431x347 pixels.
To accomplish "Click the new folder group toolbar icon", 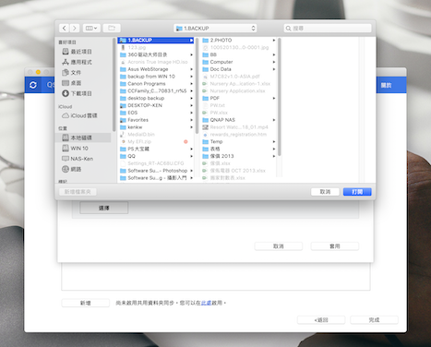I will pos(112,29).
